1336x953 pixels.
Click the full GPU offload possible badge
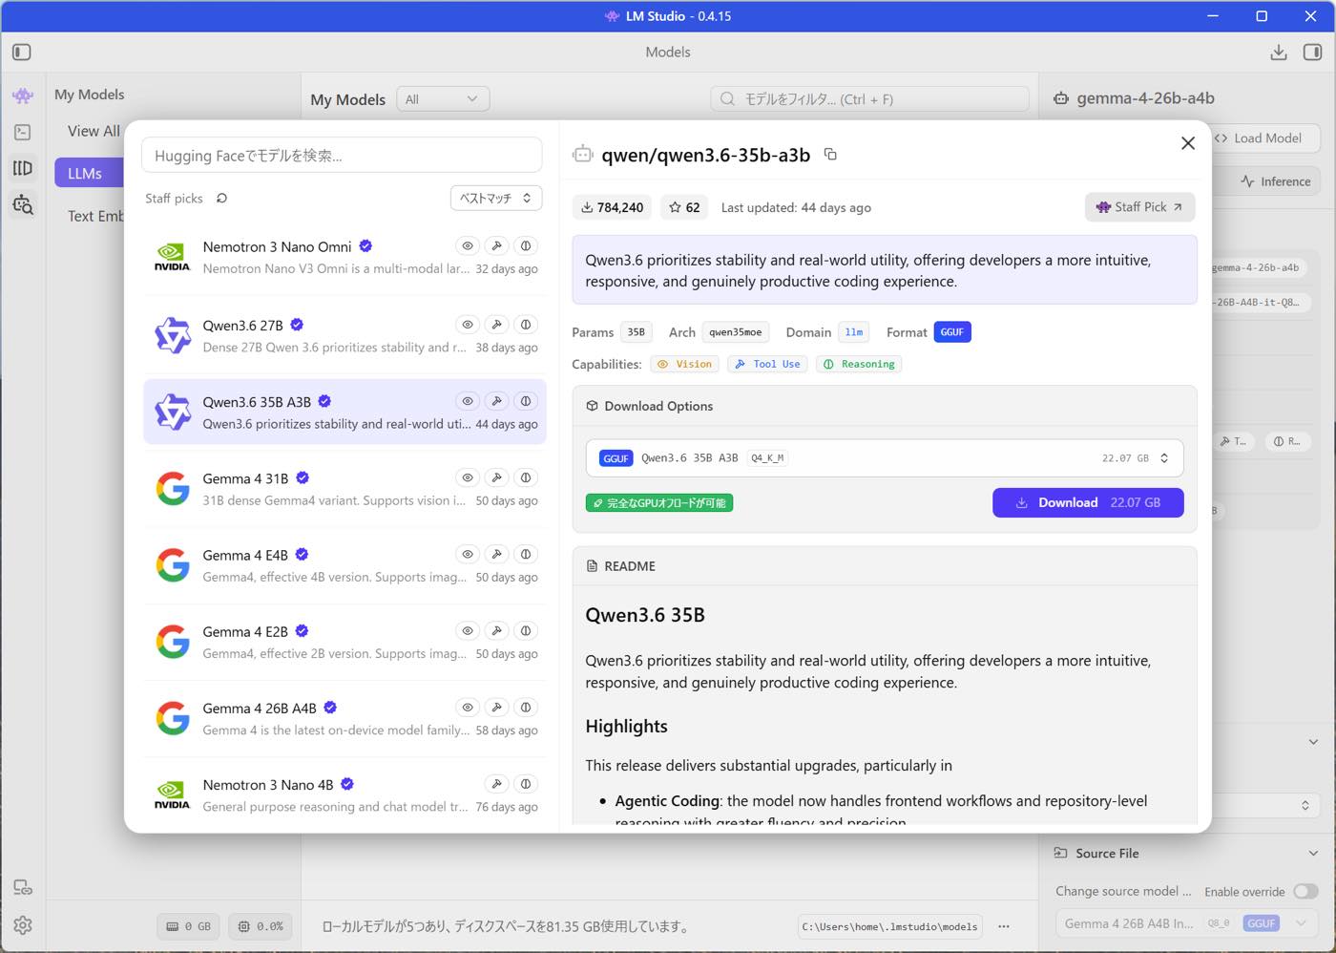click(659, 503)
